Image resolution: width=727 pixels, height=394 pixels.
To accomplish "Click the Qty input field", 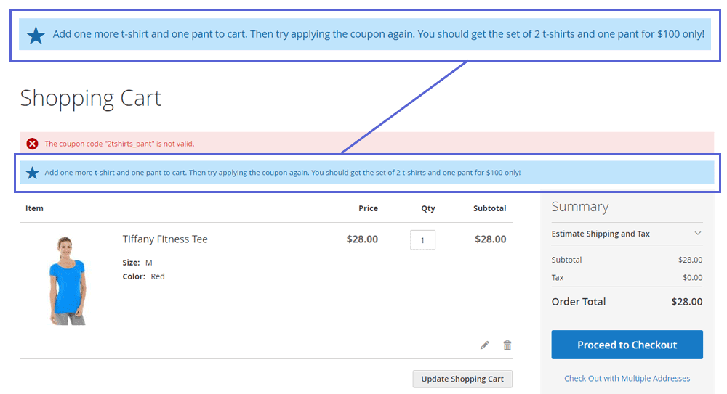I will click(x=422, y=240).
